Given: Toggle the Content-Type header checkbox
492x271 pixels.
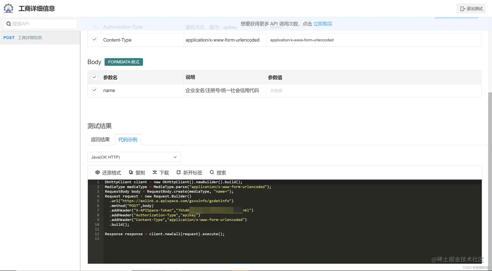Looking at the screenshot, I should (94, 40).
